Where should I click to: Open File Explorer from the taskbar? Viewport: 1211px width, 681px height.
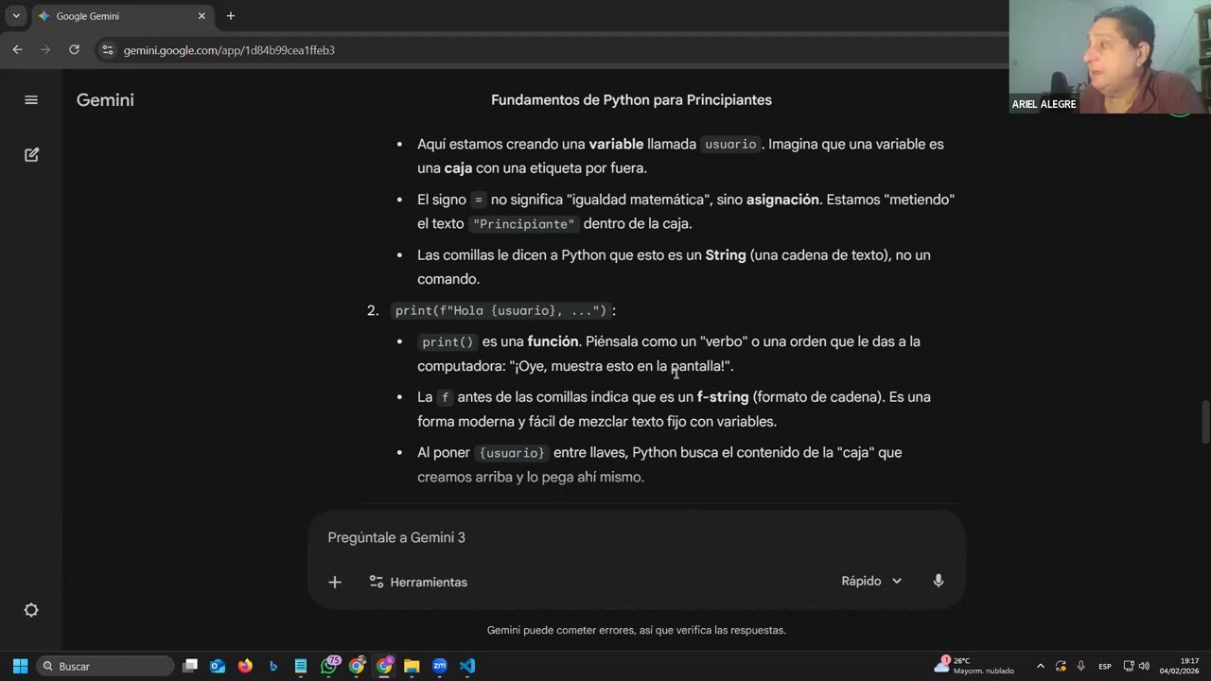[412, 666]
